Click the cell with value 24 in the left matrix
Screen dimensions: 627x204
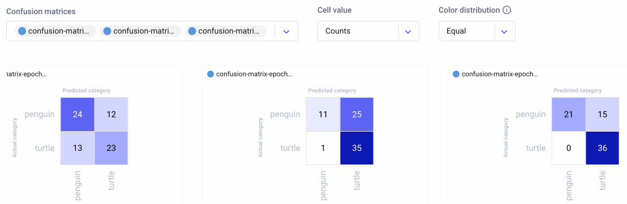(x=78, y=114)
